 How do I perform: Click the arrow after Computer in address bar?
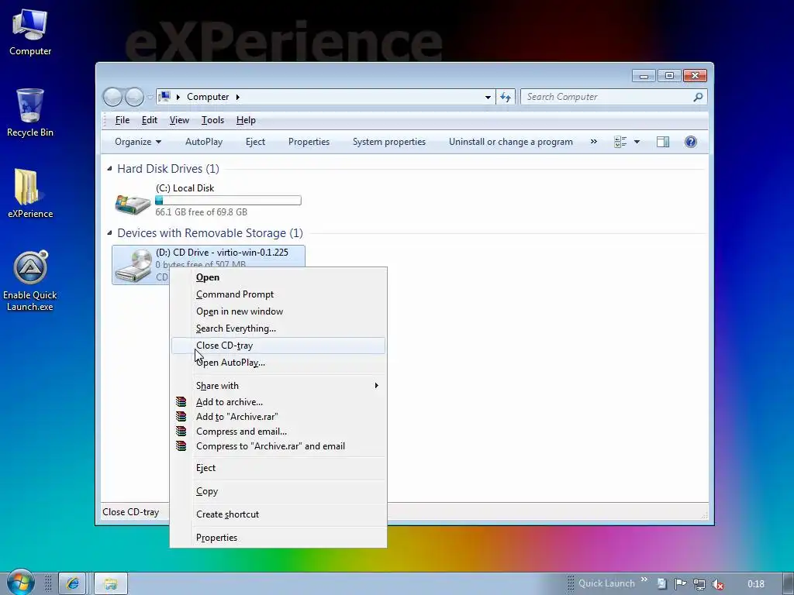click(237, 97)
